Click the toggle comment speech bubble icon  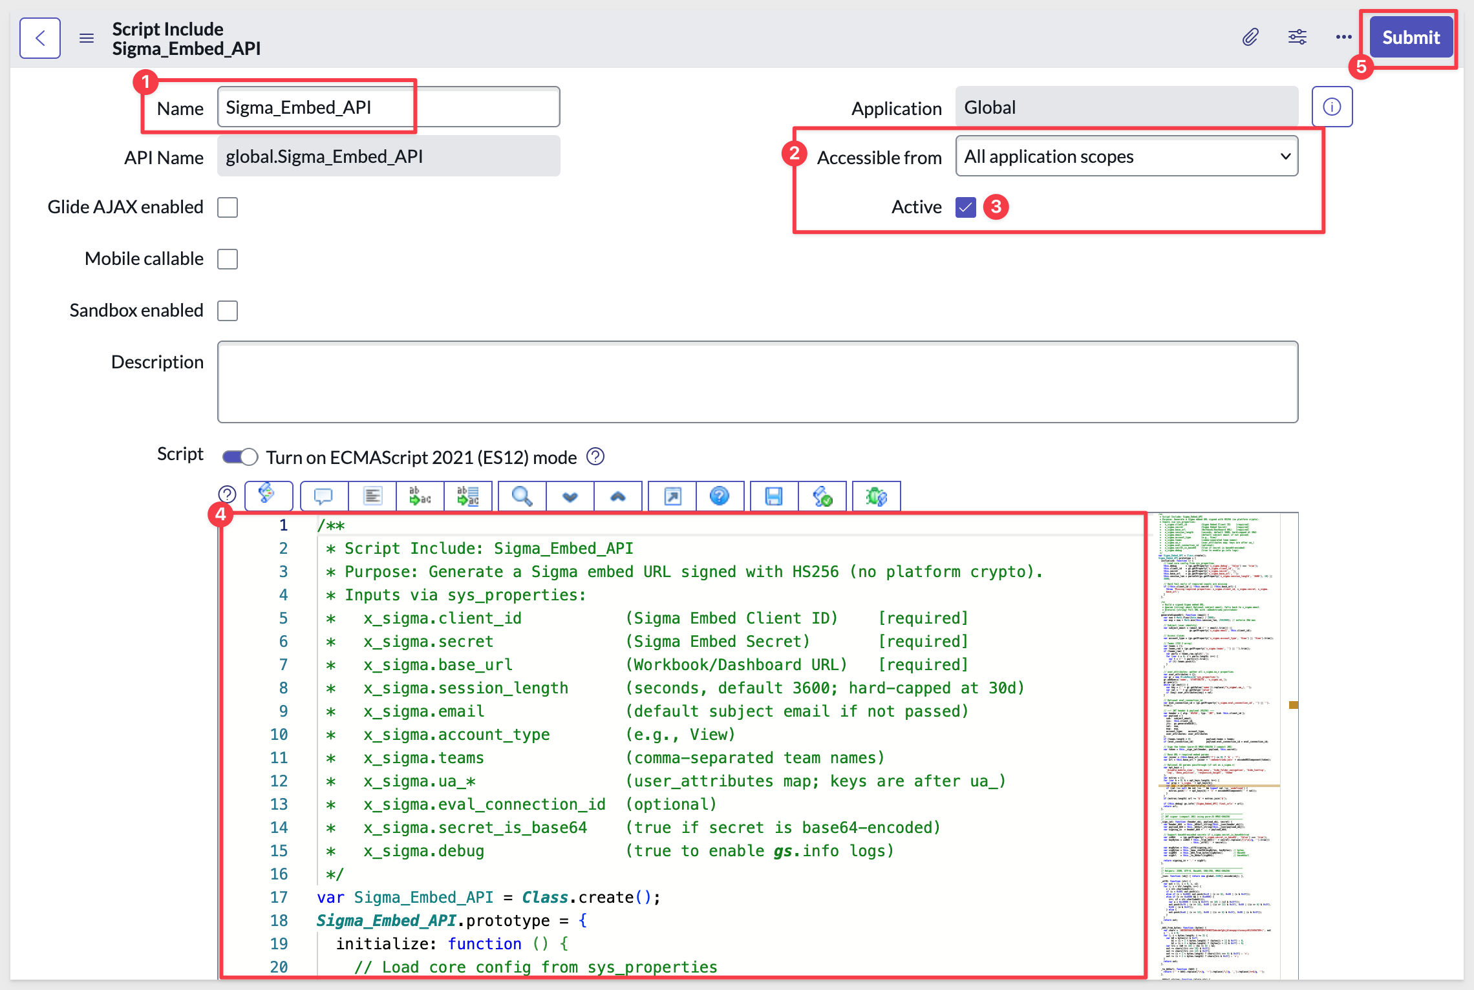point(324,496)
